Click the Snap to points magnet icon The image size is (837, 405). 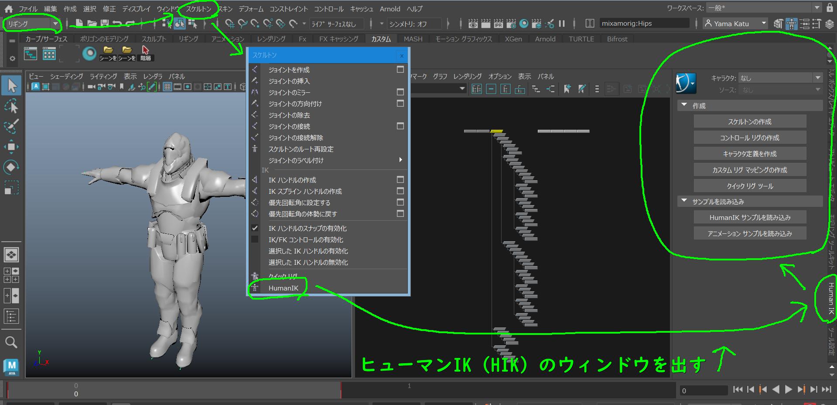click(x=255, y=24)
